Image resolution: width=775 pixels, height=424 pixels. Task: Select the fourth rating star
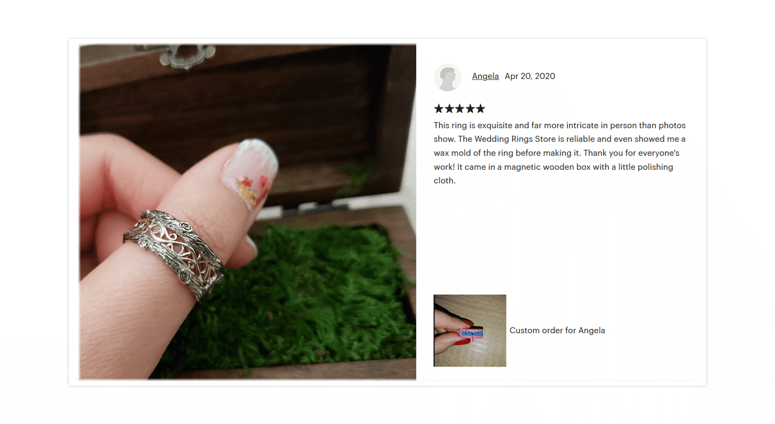[x=470, y=109]
